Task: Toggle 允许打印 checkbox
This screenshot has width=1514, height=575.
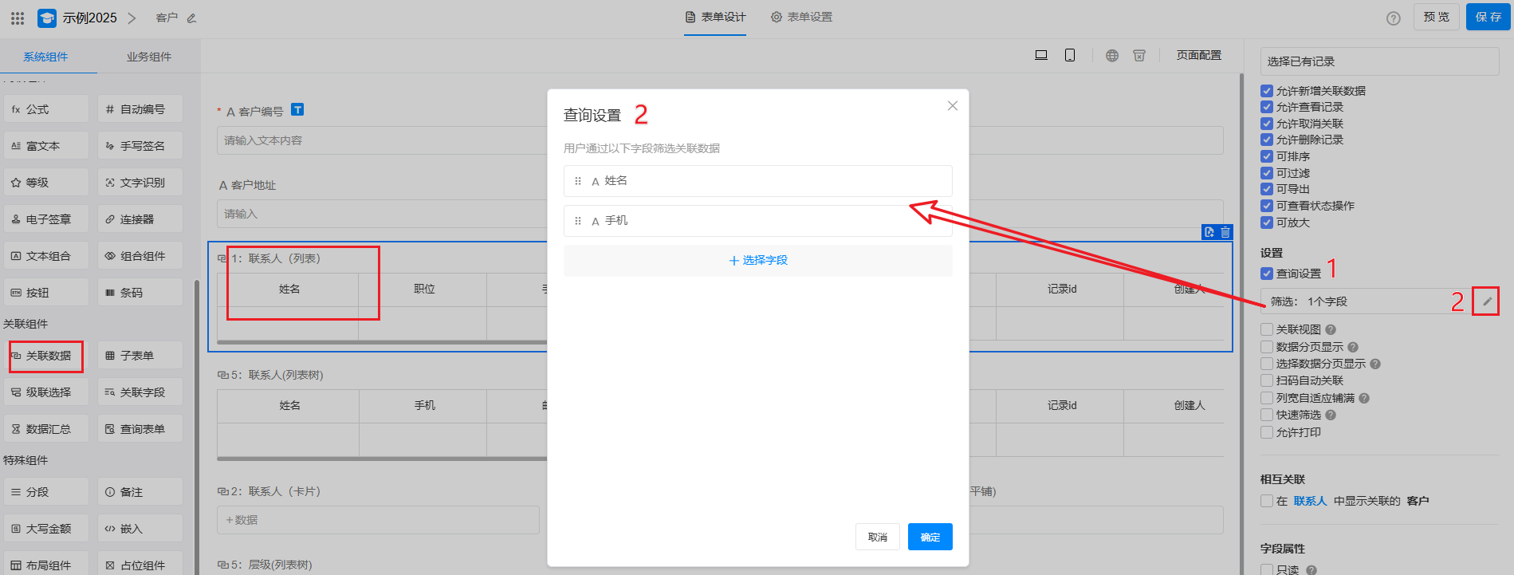Action: 1267,432
